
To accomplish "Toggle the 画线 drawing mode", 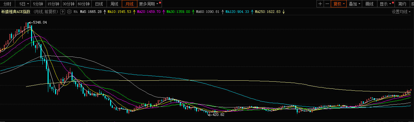I will coord(369,4).
